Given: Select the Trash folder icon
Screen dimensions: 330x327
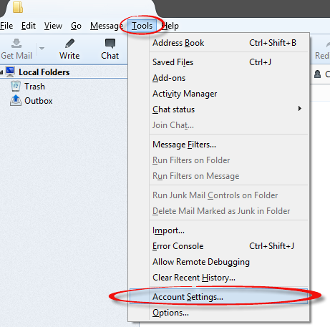Looking at the screenshot, I should pyautogui.click(x=16, y=86).
